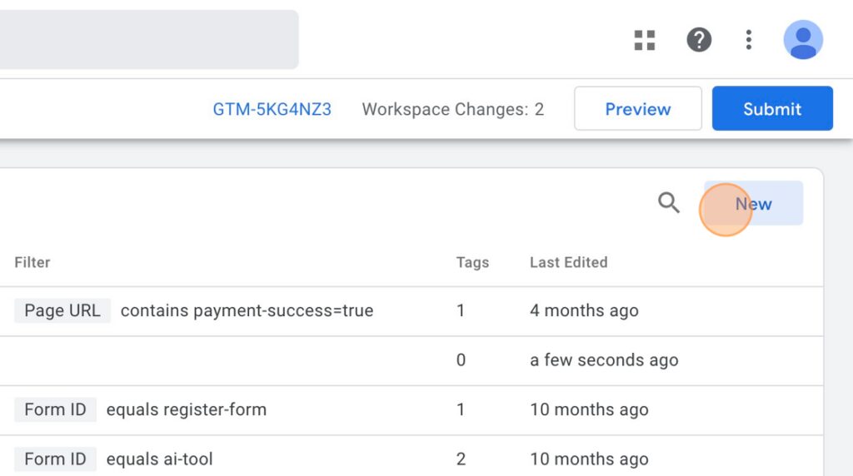Focus the gray search bar at top
The height and width of the screenshot is (476, 853).
[x=149, y=40]
